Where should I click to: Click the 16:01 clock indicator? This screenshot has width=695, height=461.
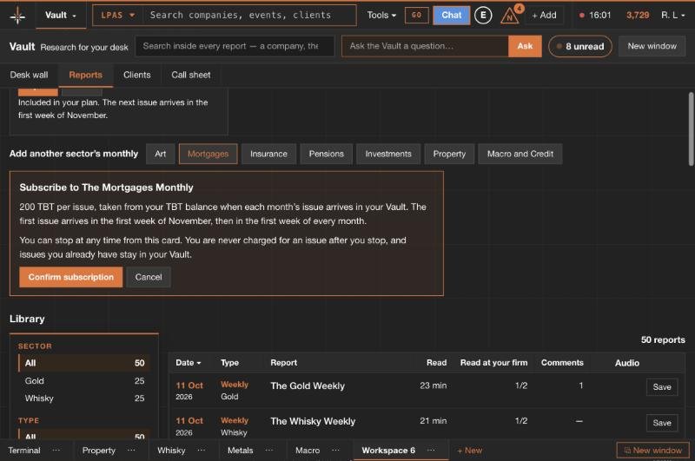(x=595, y=16)
